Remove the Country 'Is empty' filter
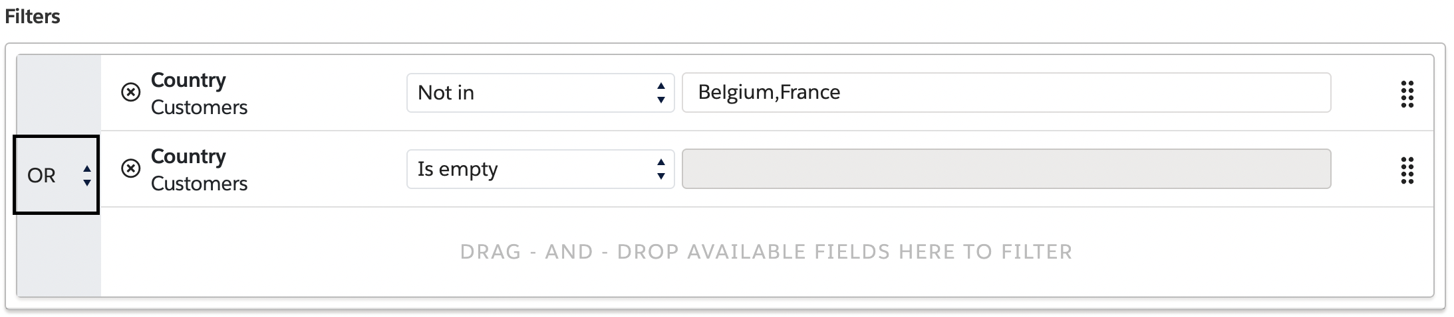This screenshot has width=1454, height=317. coord(130,169)
